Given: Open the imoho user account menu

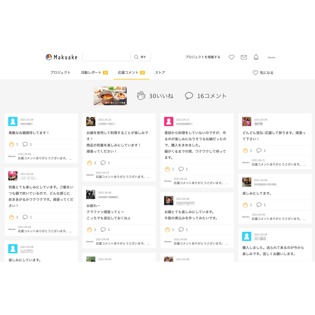Looking at the screenshot, I should click(272, 58).
